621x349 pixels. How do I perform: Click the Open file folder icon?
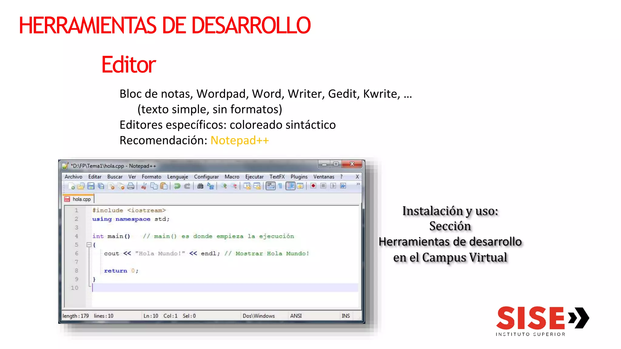coord(81,186)
